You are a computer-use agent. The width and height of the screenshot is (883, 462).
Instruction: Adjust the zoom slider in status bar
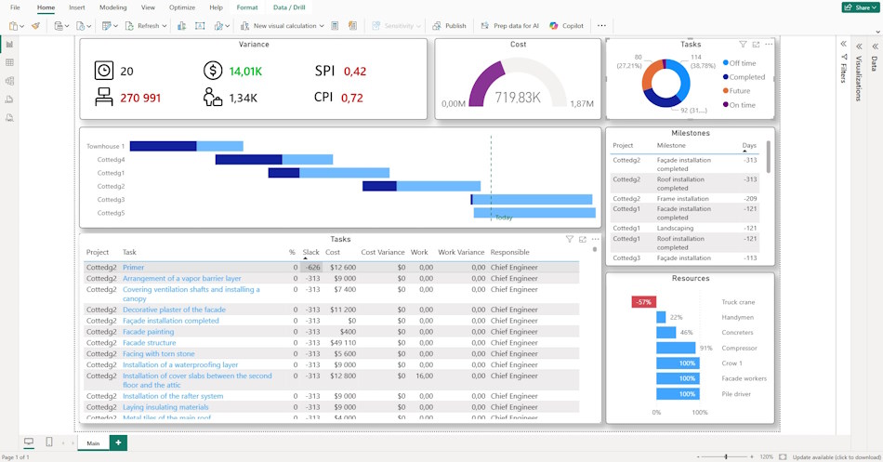pos(726,457)
